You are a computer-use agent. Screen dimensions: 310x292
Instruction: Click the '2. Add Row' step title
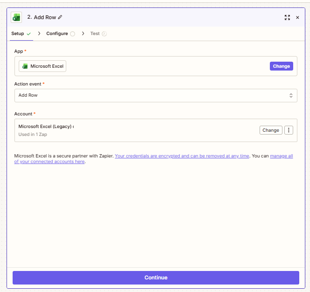pos(42,17)
